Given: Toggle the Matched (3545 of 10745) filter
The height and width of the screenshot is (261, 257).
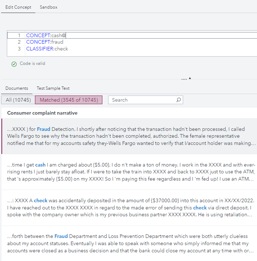Looking at the screenshot, I should [x=68, y=100].
